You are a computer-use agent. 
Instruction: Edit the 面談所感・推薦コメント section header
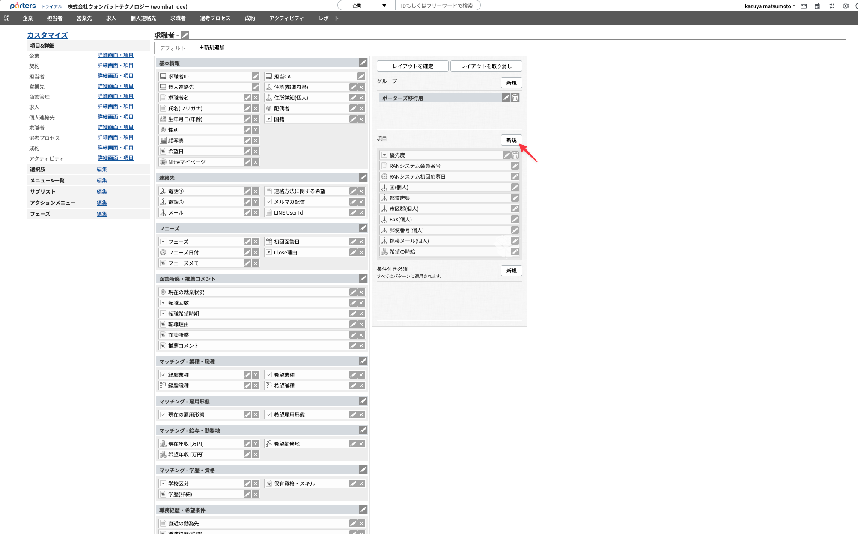[363, 278]
